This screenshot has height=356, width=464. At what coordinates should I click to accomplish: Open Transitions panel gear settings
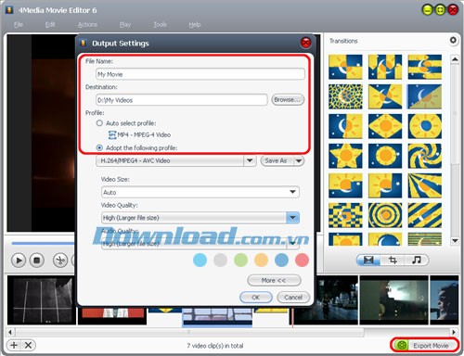pyautogui.click(x=453, y=40)
